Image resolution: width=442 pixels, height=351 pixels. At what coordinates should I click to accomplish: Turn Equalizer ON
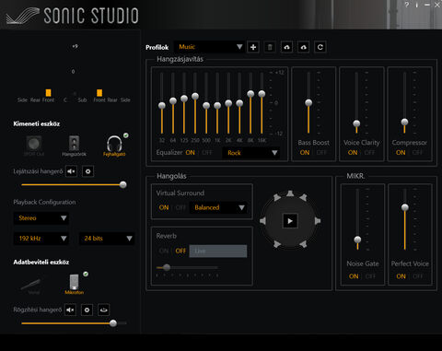(x=191, y=153)
